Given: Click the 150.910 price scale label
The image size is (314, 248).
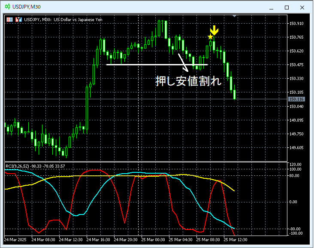Looking at the screenshot, I should coord(296,24).
